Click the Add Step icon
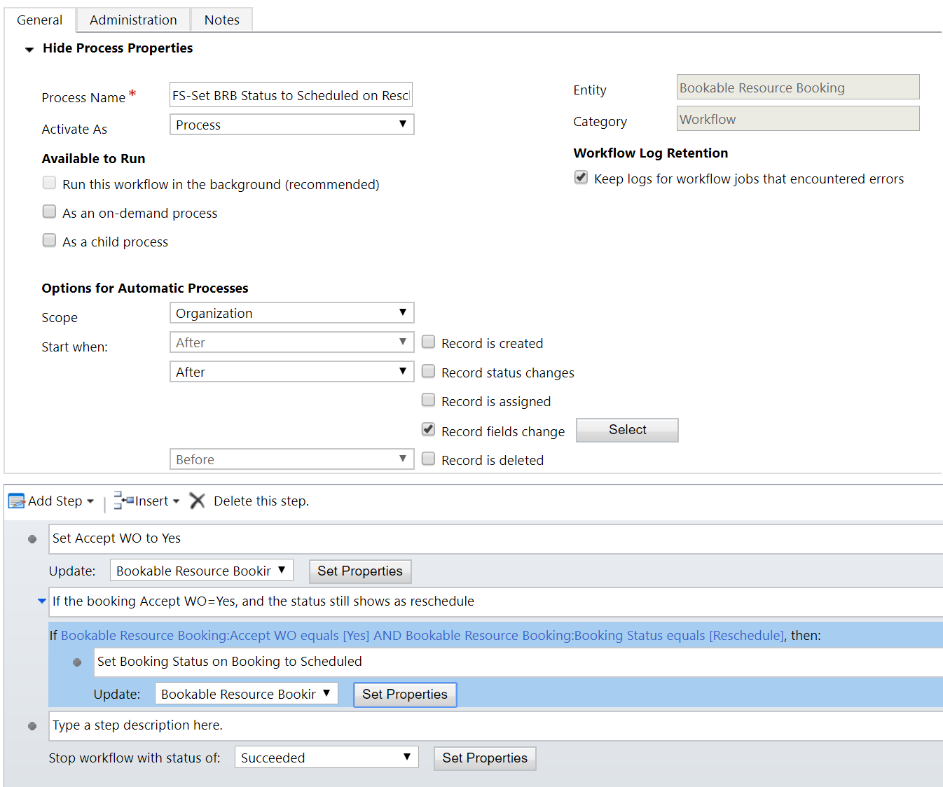Screen dimensions: 943x787 coord(16,501)
